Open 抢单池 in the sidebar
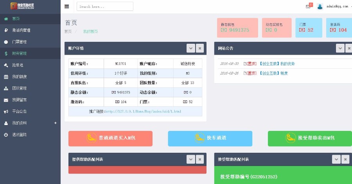Viewport: 352px width, 184px height. [x=30, y=65]
